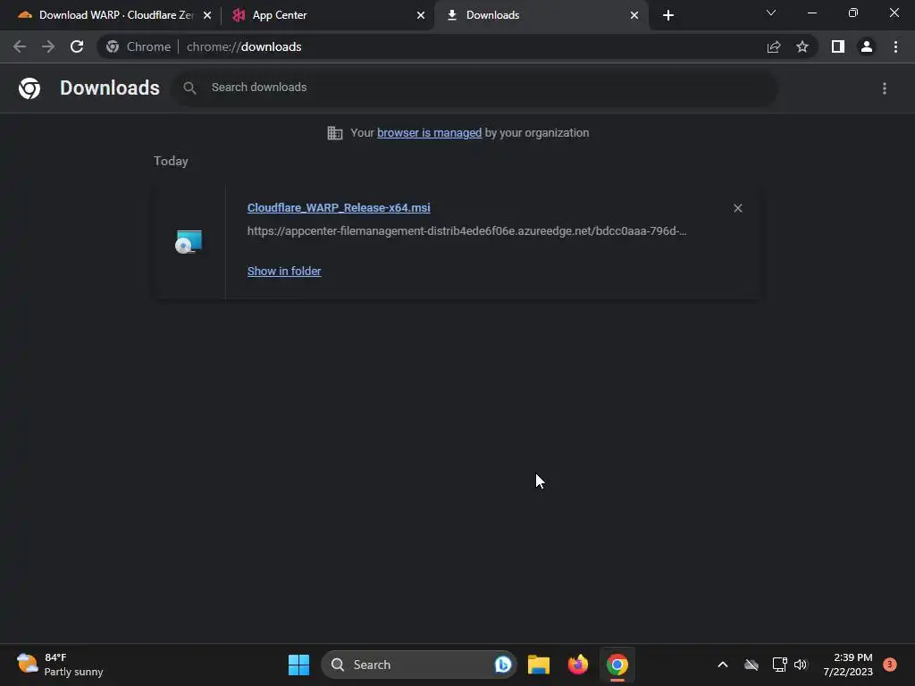Screen dimensions: 915x686
Task: Click the Chrome icon in the taskbar
Action: click(x=617, y=665)
